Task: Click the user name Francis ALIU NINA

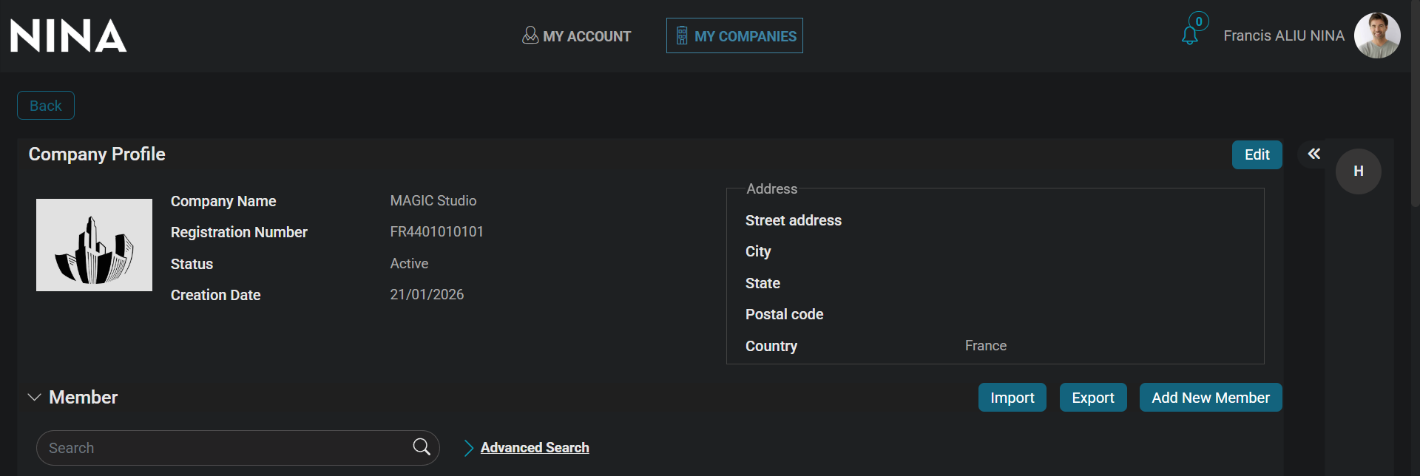Action: [x=1283, y=35]
